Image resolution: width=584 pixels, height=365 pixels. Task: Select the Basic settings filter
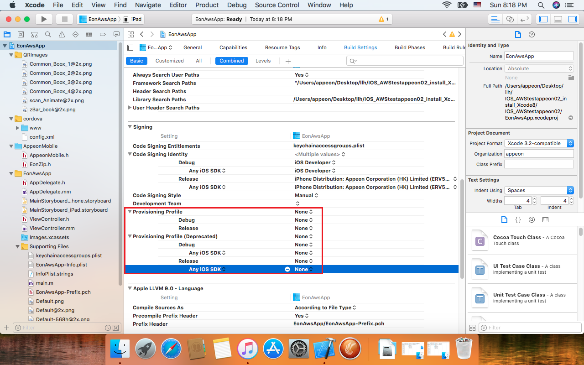[x=136, y=61]
